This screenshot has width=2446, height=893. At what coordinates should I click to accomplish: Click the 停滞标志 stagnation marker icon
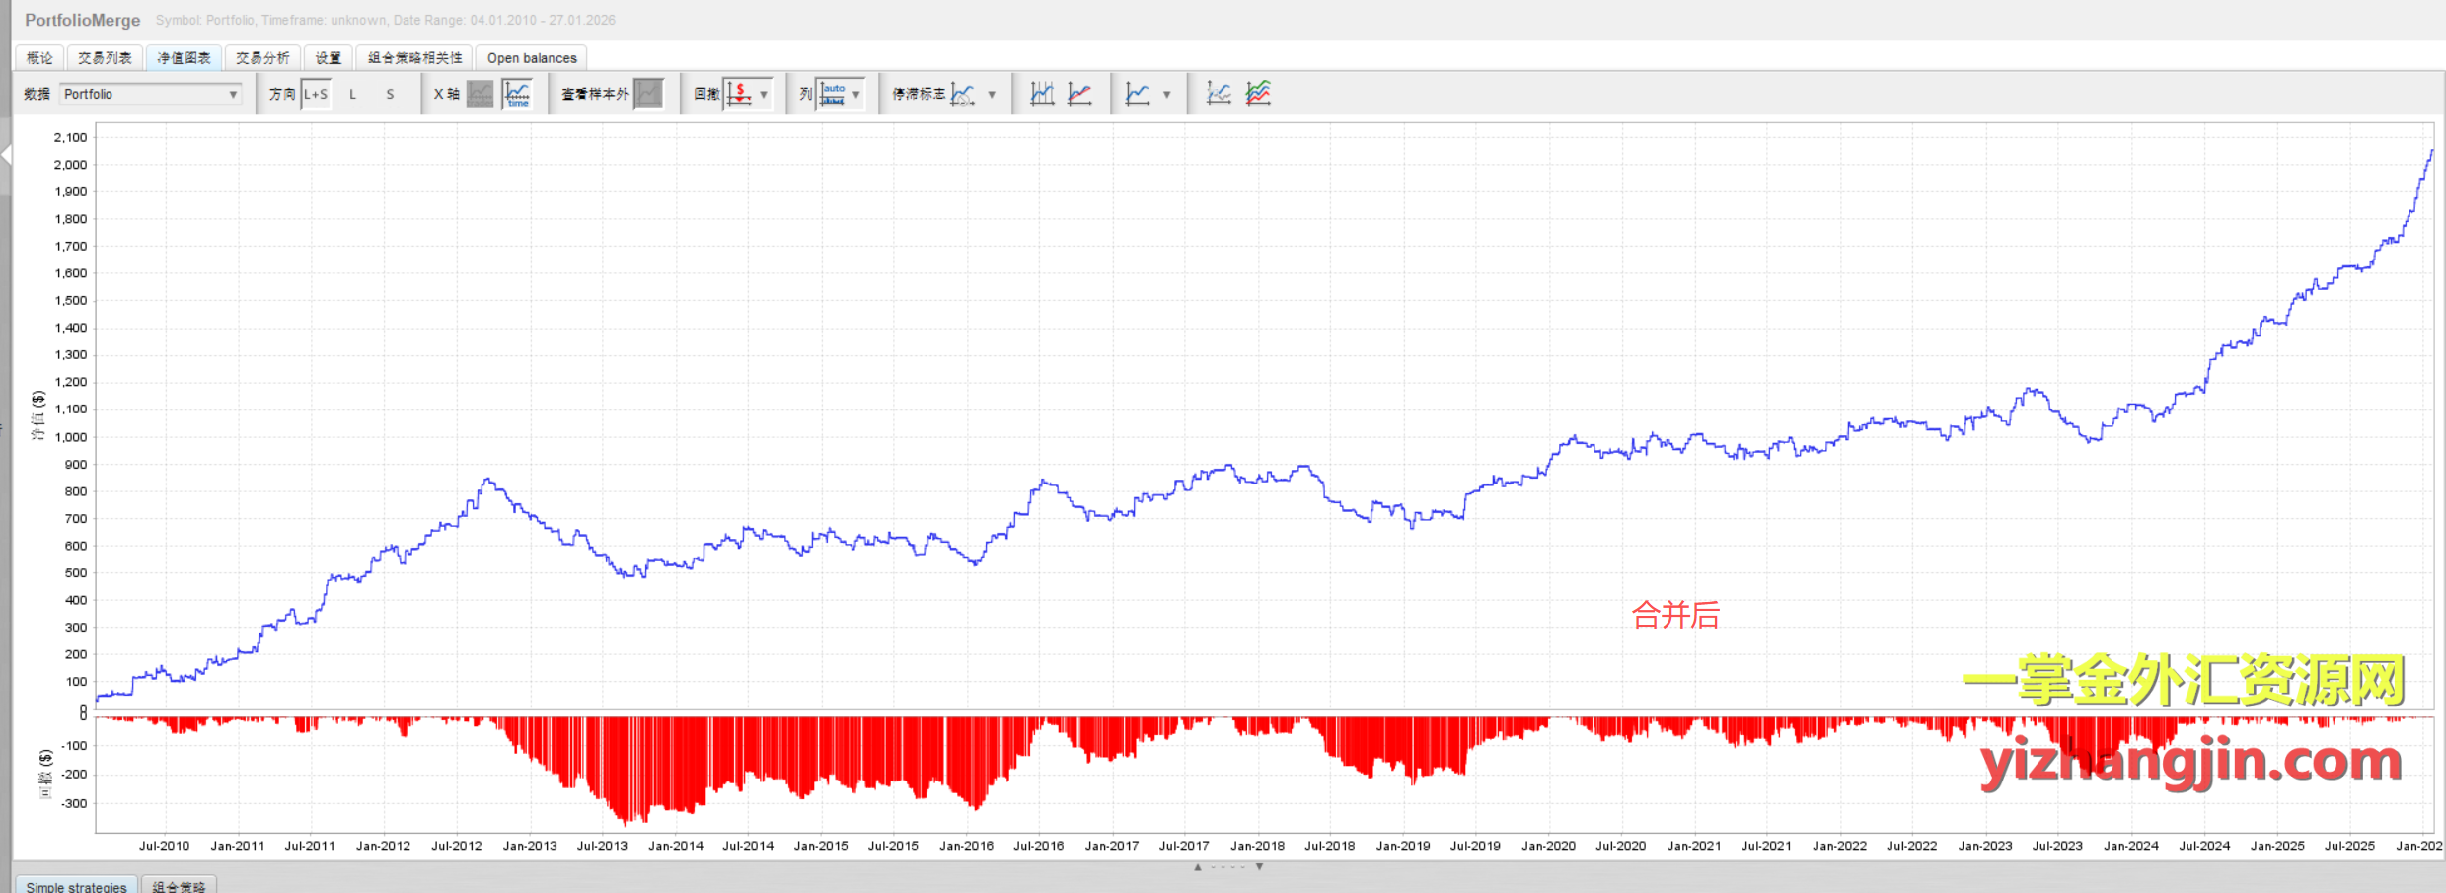963,94
